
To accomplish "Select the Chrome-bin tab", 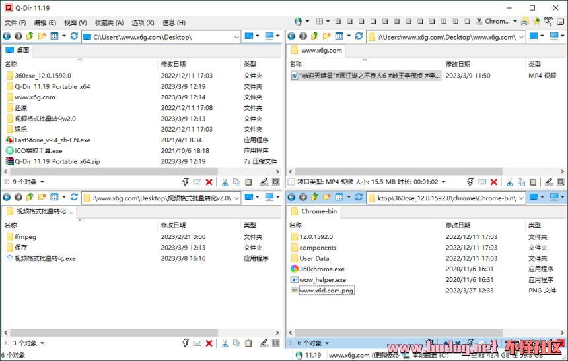I will click(314, 211).
